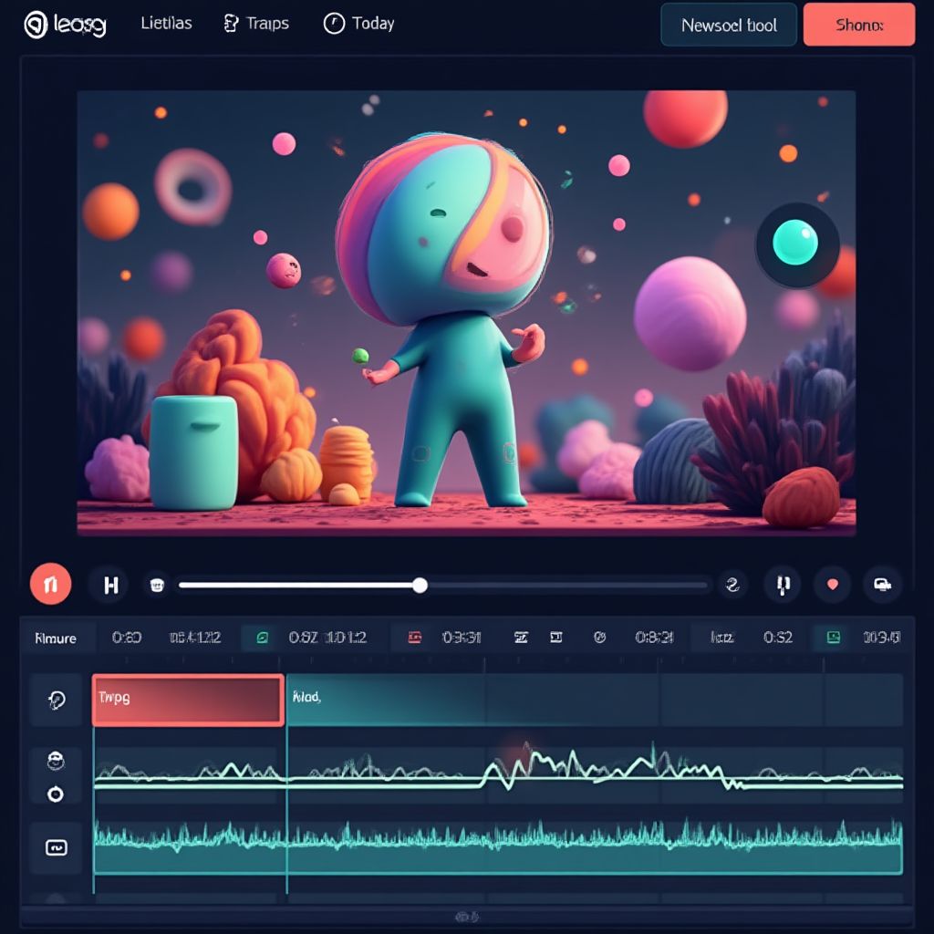The width and height of the screenshot is (934, 934).
Task: Toggle the video track icon beside Twpg clip
Action: pyautogui.click(x=56, y=700)
